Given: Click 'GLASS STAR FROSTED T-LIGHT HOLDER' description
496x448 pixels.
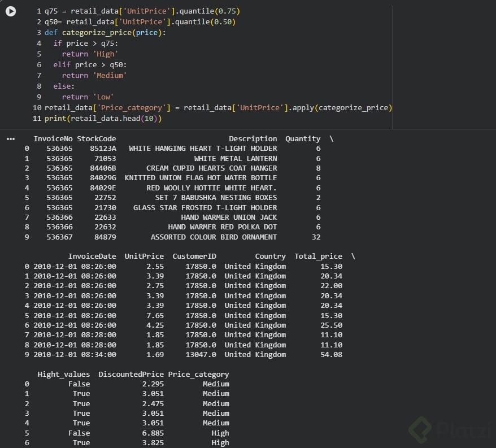Looking at the screenshot, I should pos(205,207).
